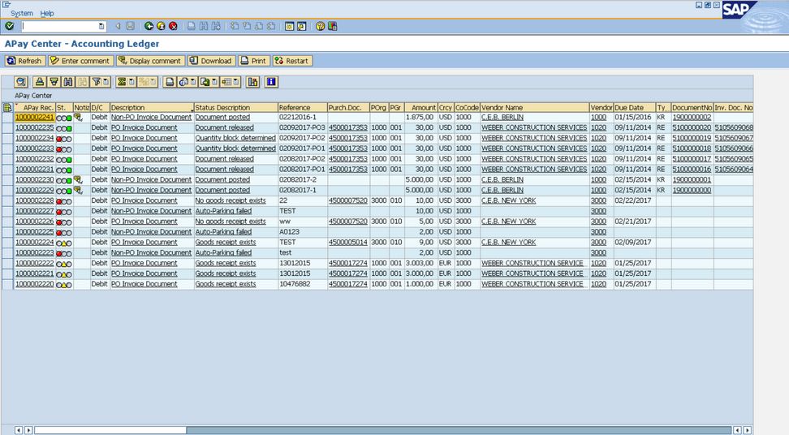Click the scroll right arrow at far right
Viewport: 789px width, 435px height.
click(748, 430)
